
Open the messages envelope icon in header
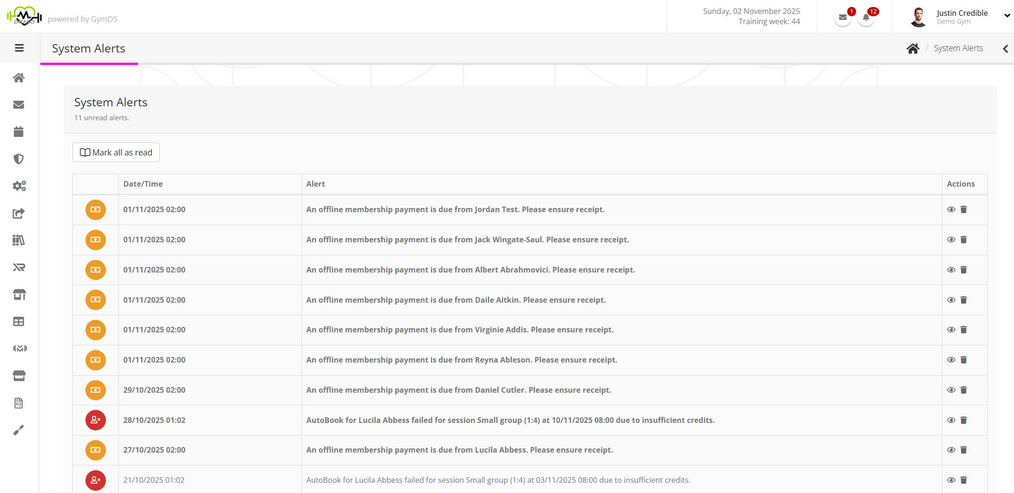pyautogui.click(x=843, y=18)
